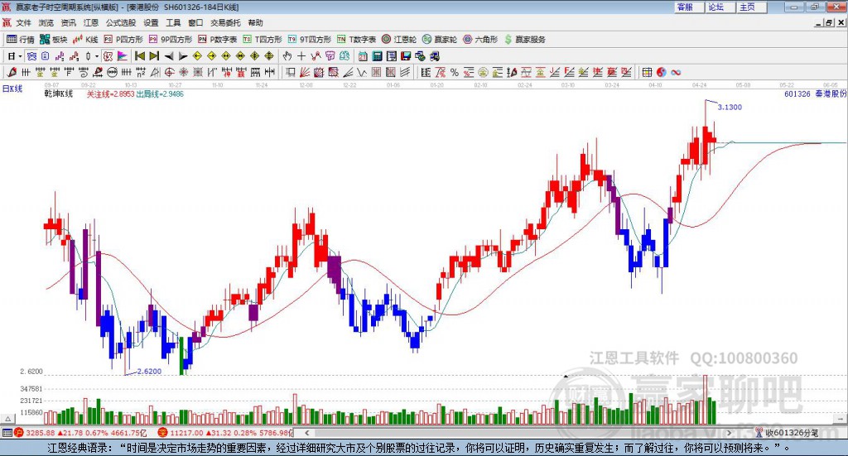Click the 关注线=2.8953 value text
The image size is (848, 456).
110,94
